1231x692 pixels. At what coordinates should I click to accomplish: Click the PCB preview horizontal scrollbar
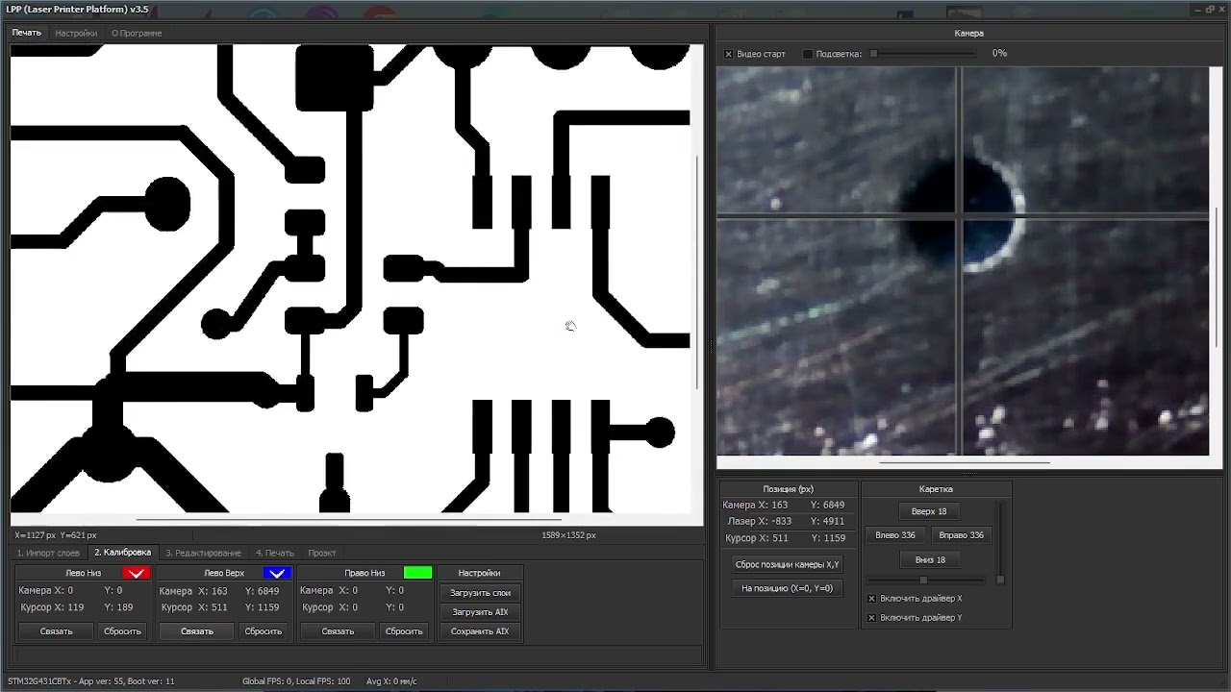350,520
